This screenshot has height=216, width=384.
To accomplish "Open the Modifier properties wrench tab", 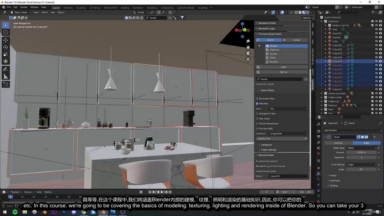I will tap(318, 174).
